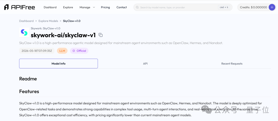Go to Explore in top navigation
Image resolution: width=278 pixels, height=121 pixels.
68,7
